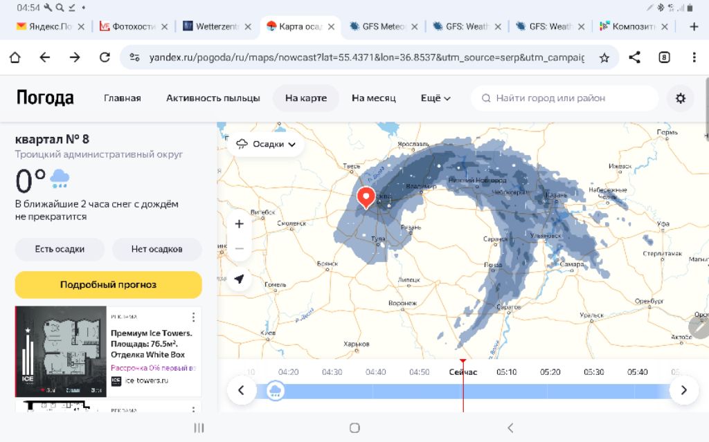Report Есть осадки
Screen dimensions: 709x442
[x=60, y=249]
